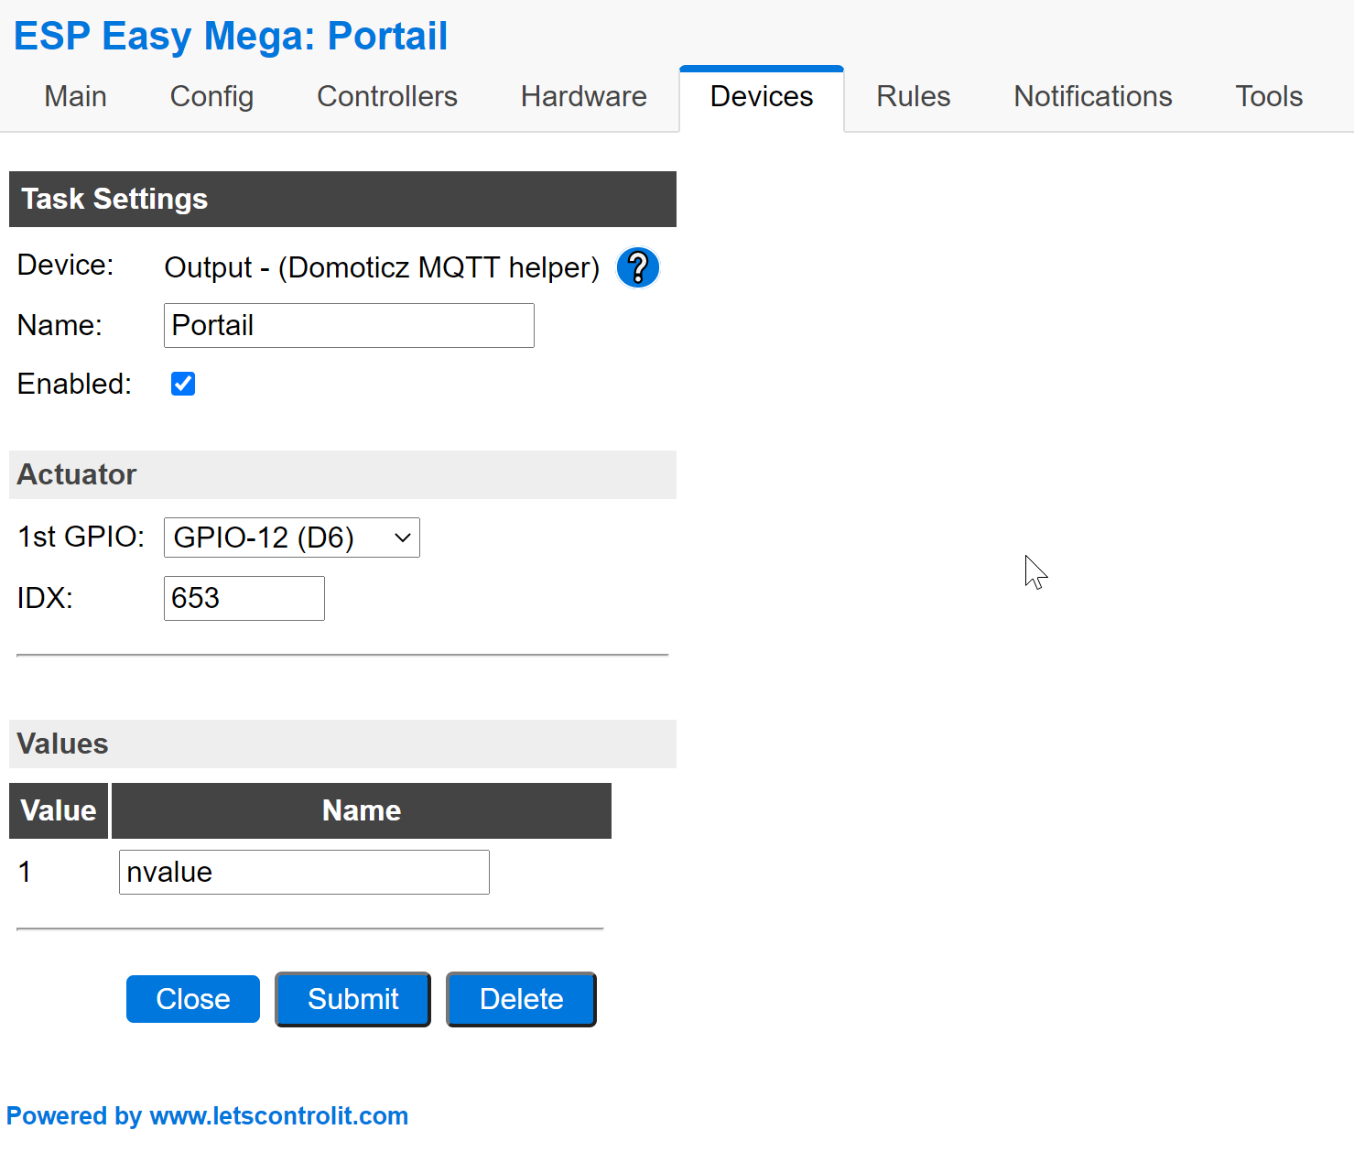Click the Devices tab

761,97
